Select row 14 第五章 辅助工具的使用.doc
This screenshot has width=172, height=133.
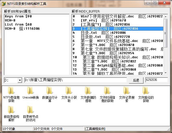[118, 73]
